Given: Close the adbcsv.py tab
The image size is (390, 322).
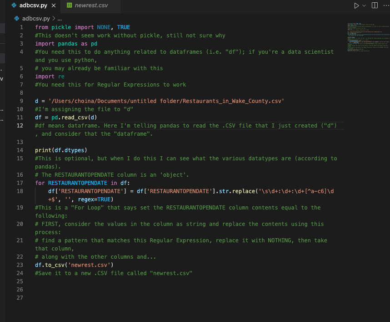Looking at the screenshot, I should coord(54,5).
